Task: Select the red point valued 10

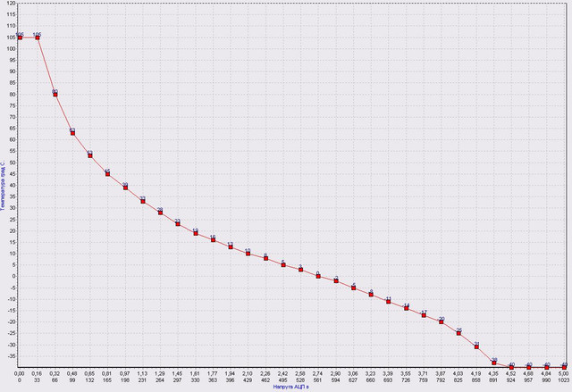Action: [x=248, y=254]
